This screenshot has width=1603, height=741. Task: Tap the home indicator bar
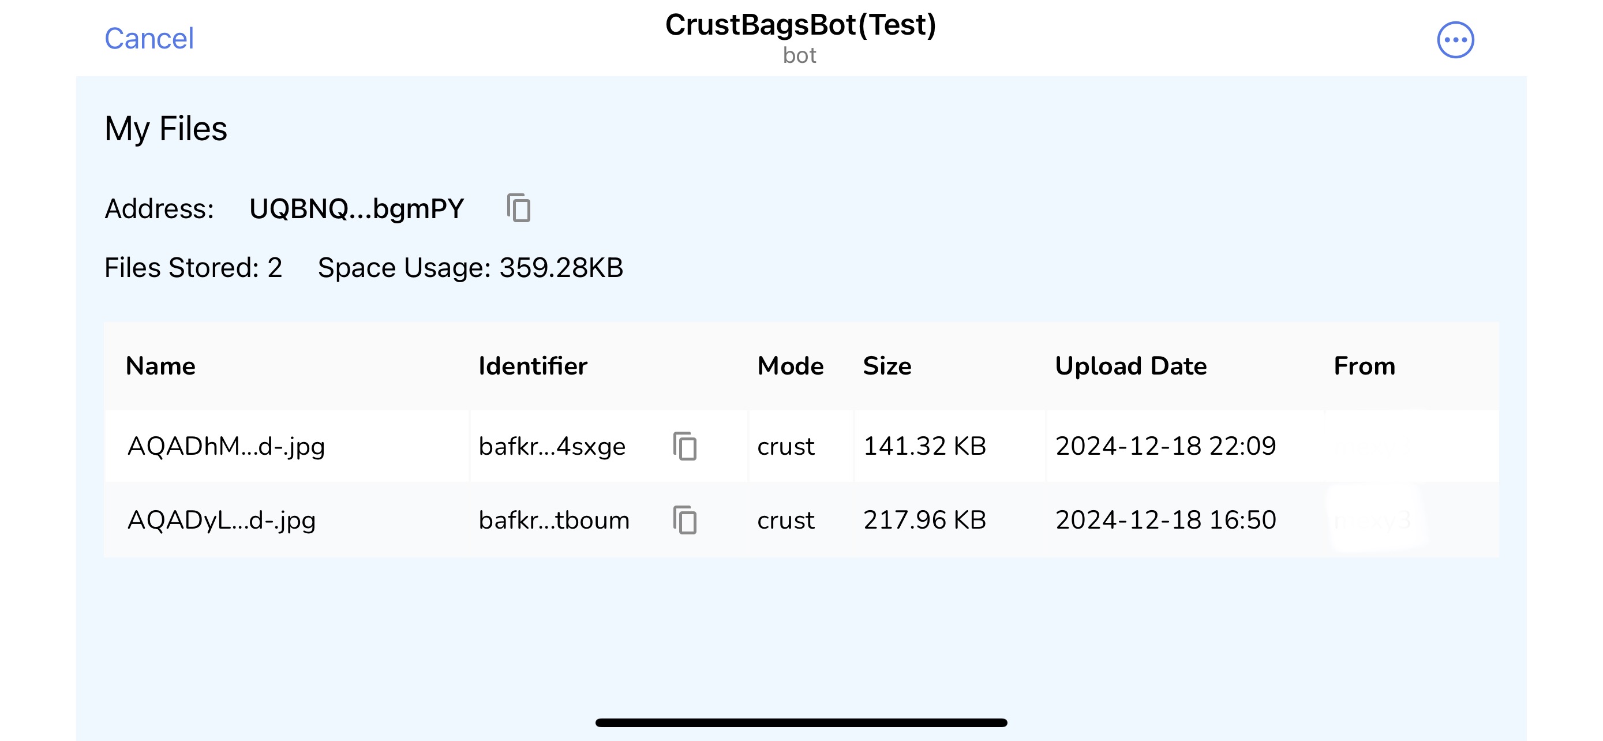(x=802, y=723)
